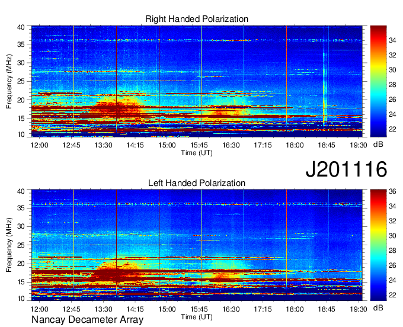
Task: Click the 19:30 tick on Right Handed time axis
Action: pyautogui.click(x=359, y=145)
